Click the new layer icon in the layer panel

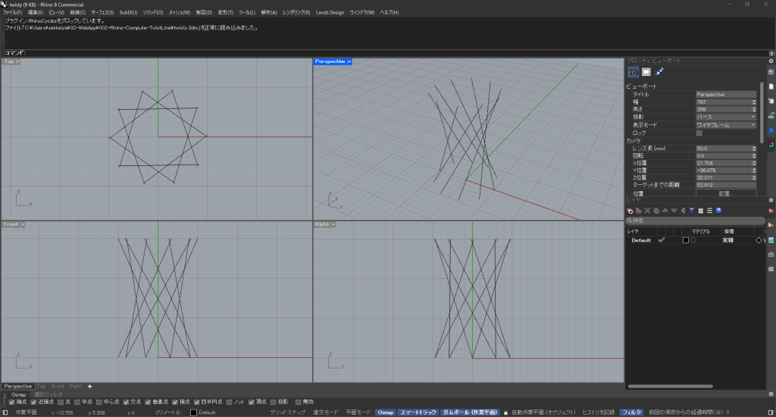630,210
